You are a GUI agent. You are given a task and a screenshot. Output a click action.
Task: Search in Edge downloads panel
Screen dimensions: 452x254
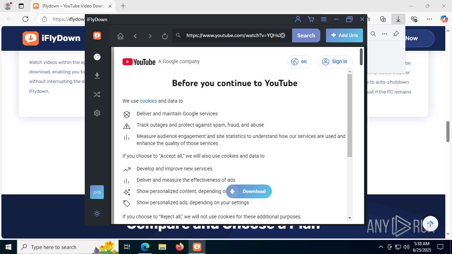[x=373, y=34]
